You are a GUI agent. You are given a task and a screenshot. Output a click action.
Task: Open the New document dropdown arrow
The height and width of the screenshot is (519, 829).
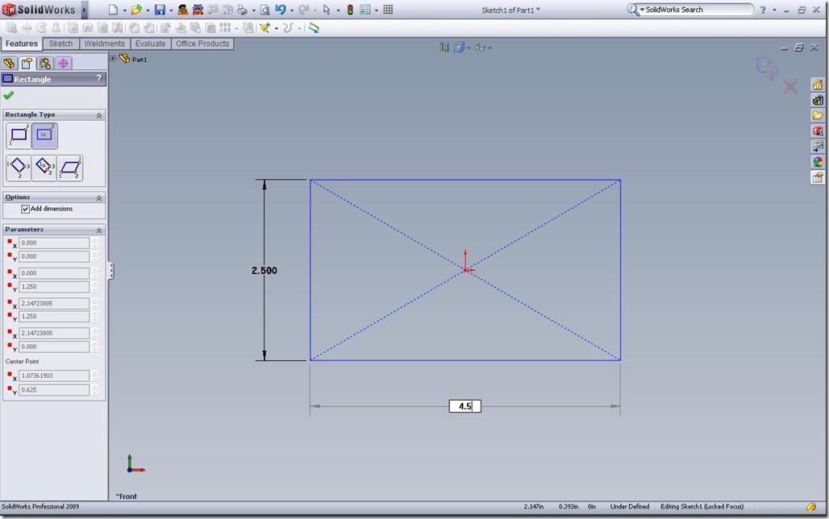pos(125,10)
